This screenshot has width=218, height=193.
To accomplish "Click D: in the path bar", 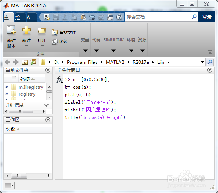I will [x=56, y=62].
